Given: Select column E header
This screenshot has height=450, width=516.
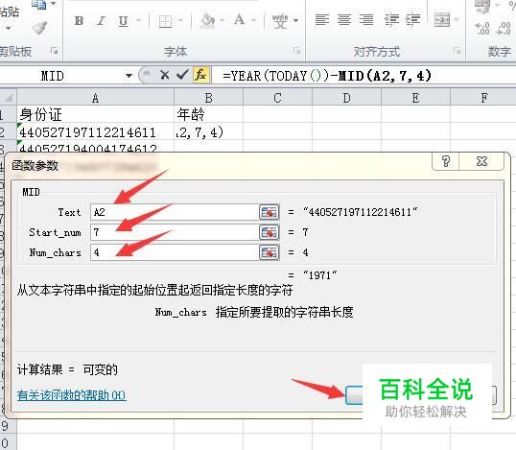Looking at the screenshot, I should point(415,98).
